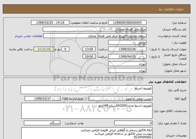Click the phone number 9124404561 in notes

(x=143, y=137)
